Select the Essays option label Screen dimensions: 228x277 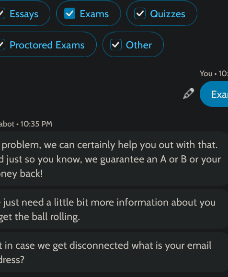click(x=24, y=14)
